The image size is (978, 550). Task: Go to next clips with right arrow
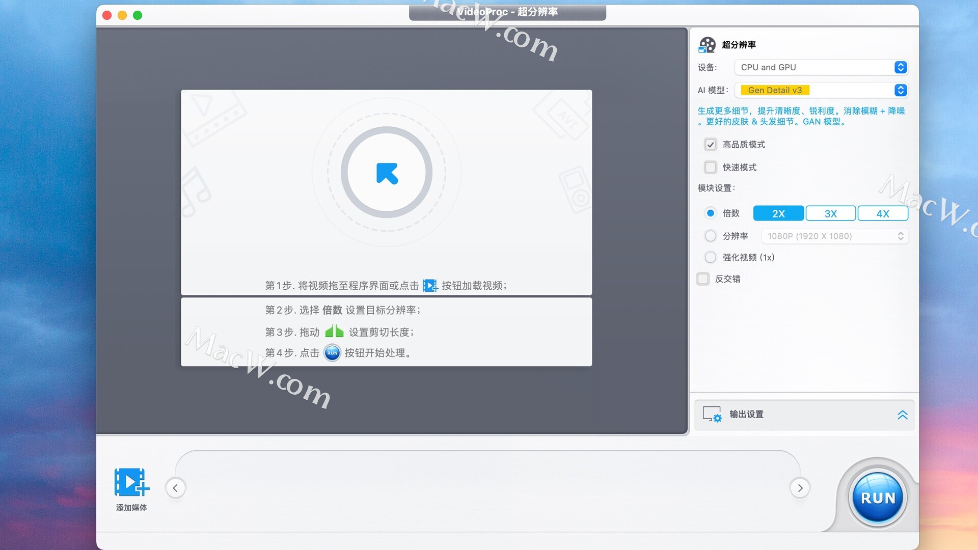coord(800,488)
